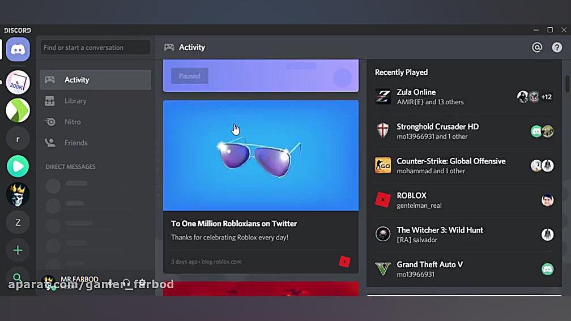This screenshot has height=321, width=571.
Task: Click the activity panel vertical scrollbar
Action: 567,84
